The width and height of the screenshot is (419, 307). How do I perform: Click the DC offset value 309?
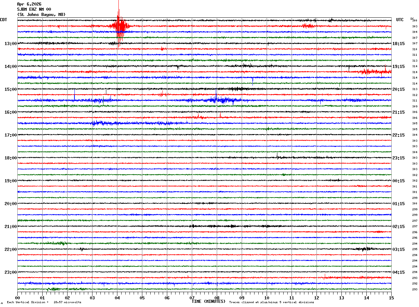(414, 106)
